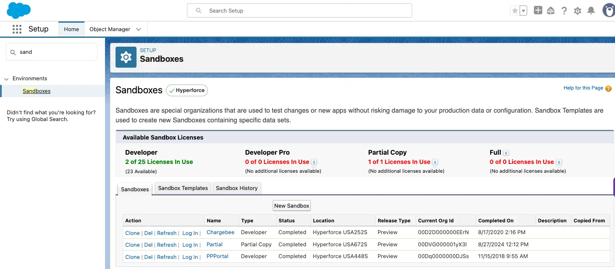Screen dimensions: 615x269
Task: Collapse the Environments section
Action: (6, 78)
